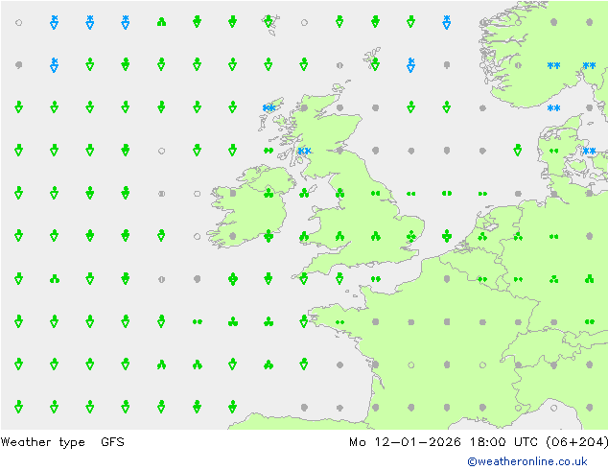Click the green rain symbol over southeast England
This screenshot has height=470, width=608.
tap(410, 236)
